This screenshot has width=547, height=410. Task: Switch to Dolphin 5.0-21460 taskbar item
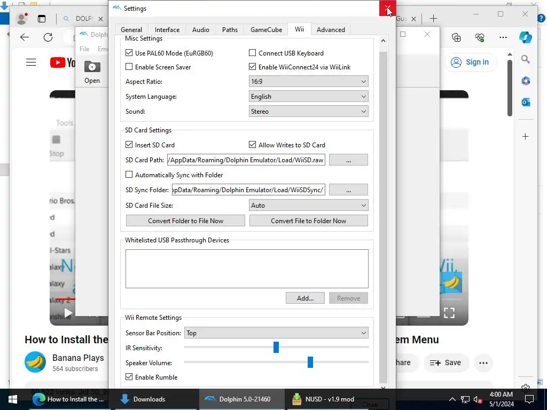click(x=242, y=399)
